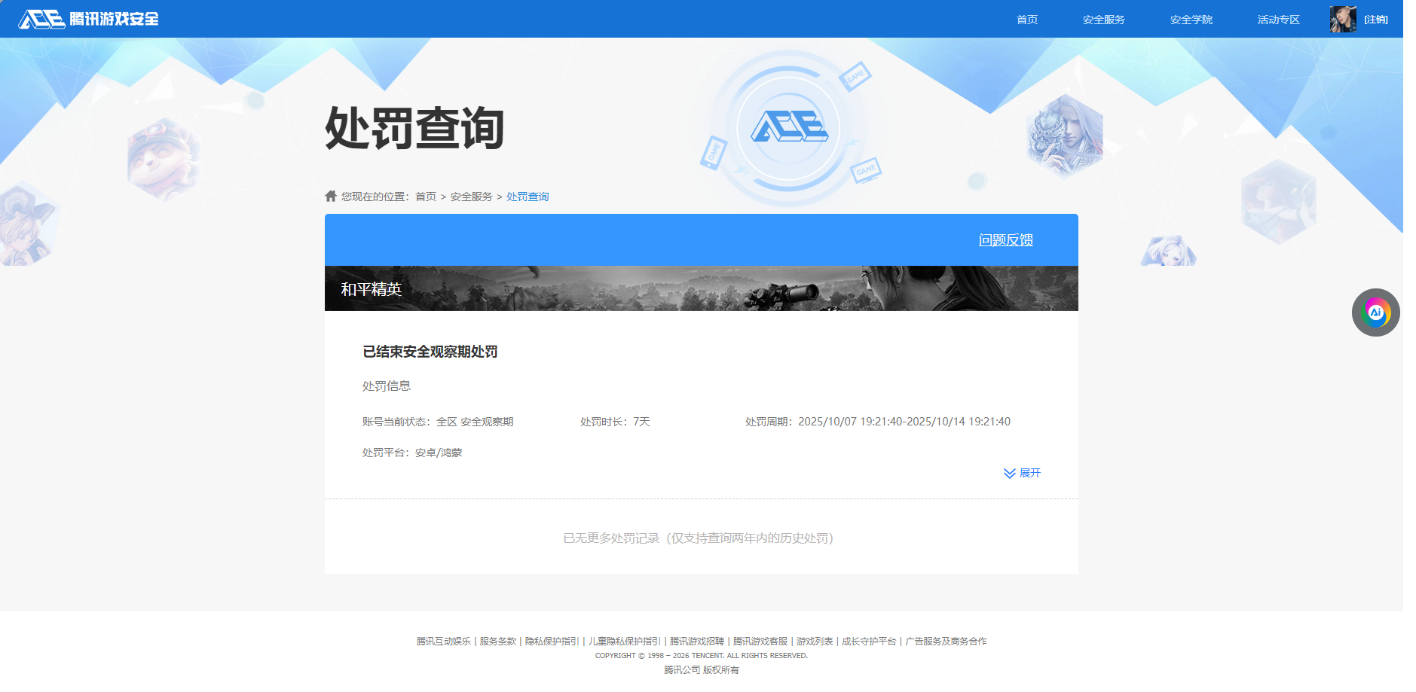
Task: Click the large 处罚查询 page title
Action: tap(414, 128)
